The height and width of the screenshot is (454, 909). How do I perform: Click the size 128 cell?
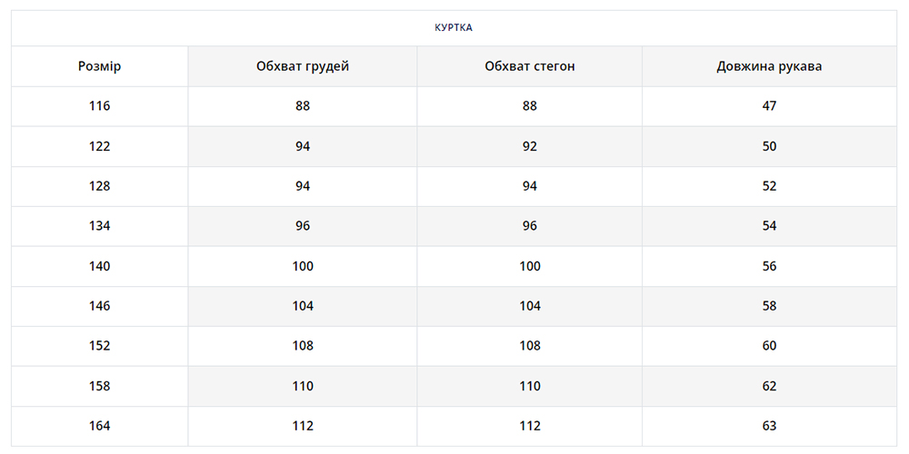(x=100, y=186)
